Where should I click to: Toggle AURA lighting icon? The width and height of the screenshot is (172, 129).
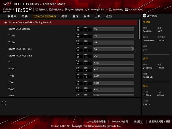126,9
